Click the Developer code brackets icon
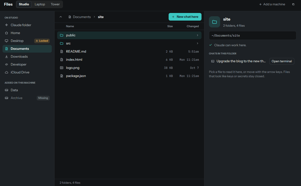Viewport: 301px width, 186px height. point(7,65)
